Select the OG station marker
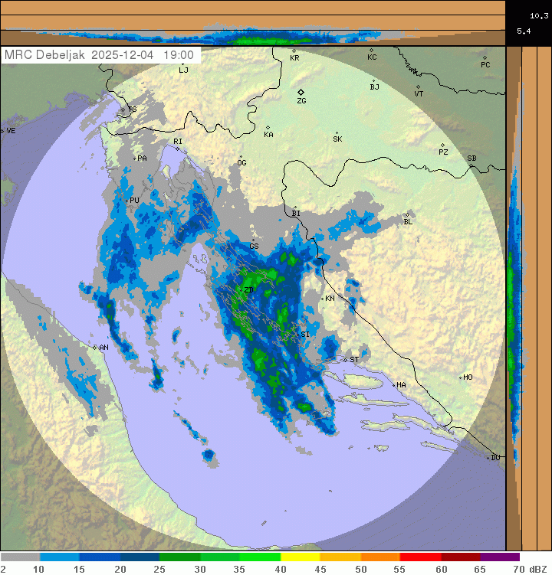Viewport: 552px width, 575px height. tap(241, 156)
